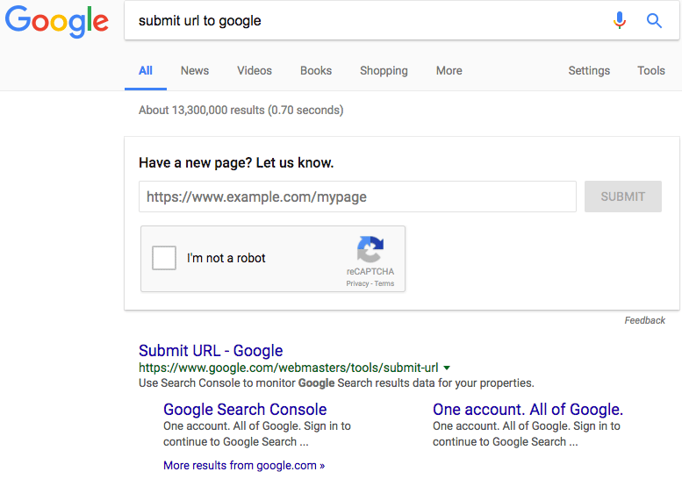
Task: Open the Settings menu
Action: coord(589,71)
